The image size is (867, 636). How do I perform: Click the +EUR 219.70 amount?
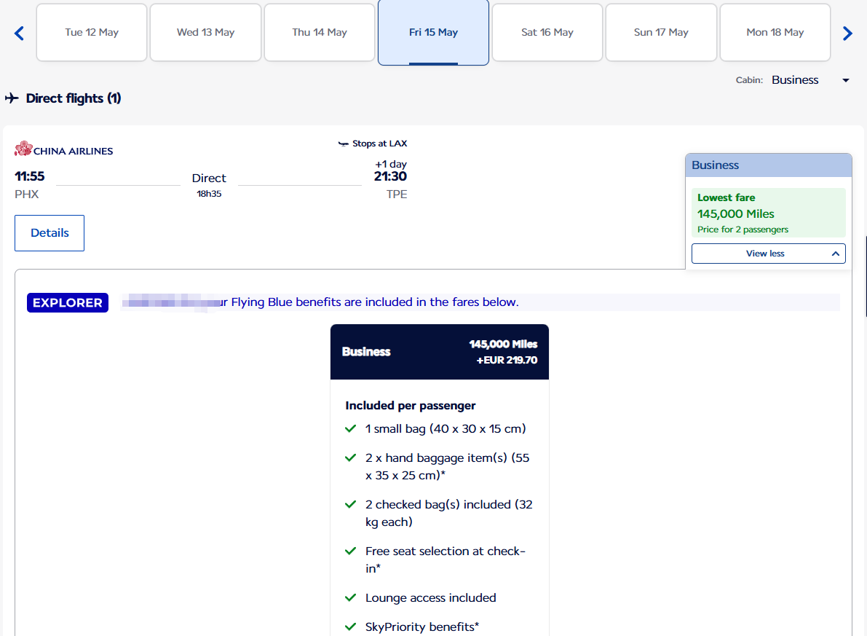[x=507, y=360]
